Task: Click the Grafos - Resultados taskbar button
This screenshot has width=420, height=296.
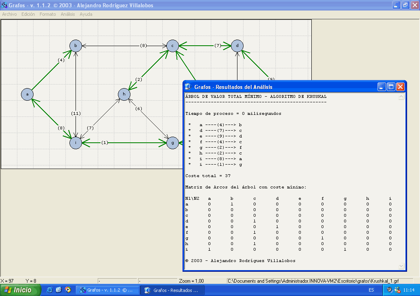Action: pyautogui.click(x=172, y=290)
